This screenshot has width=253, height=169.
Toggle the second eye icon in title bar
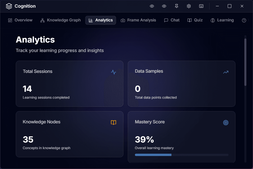[164, 6]
